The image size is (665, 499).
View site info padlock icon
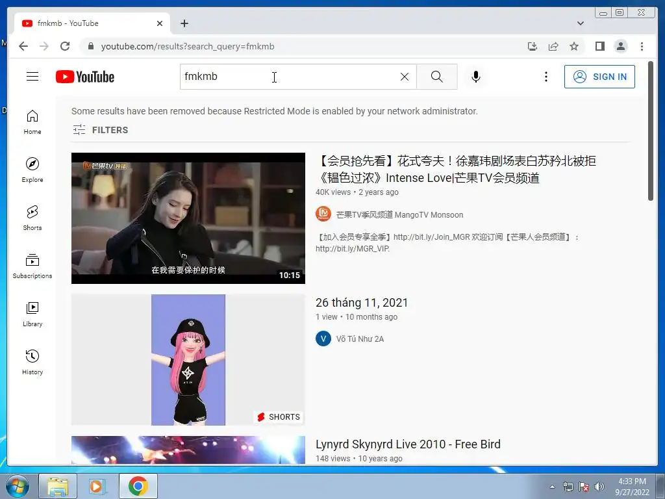click(x=90, y=46)
